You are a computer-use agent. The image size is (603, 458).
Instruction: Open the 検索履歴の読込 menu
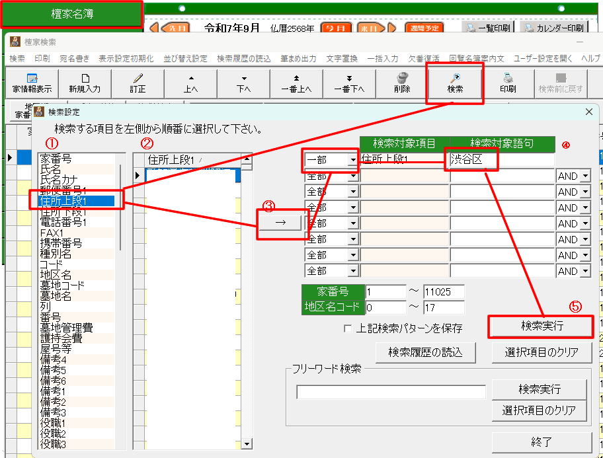coord(244,58)
